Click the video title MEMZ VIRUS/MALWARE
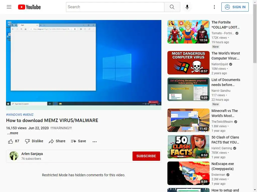This screenshot has height=192, width=257. pos(52,120)
